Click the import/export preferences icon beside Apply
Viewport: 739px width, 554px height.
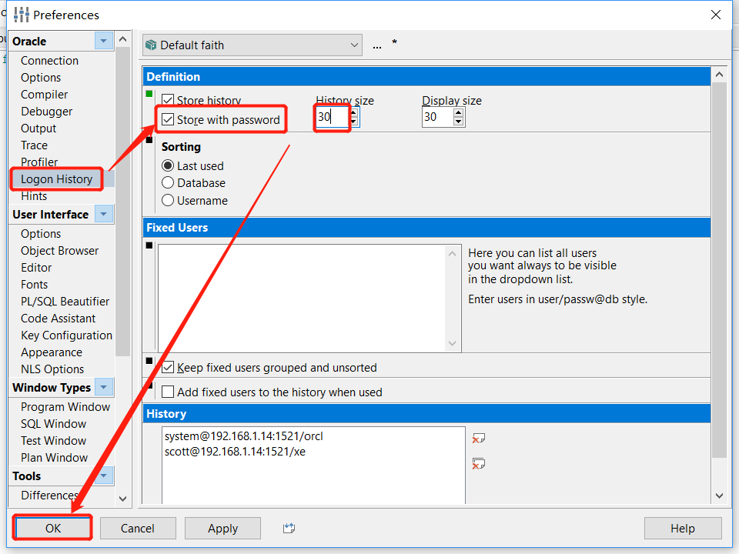pyautogui.click(x=288, y=528)
